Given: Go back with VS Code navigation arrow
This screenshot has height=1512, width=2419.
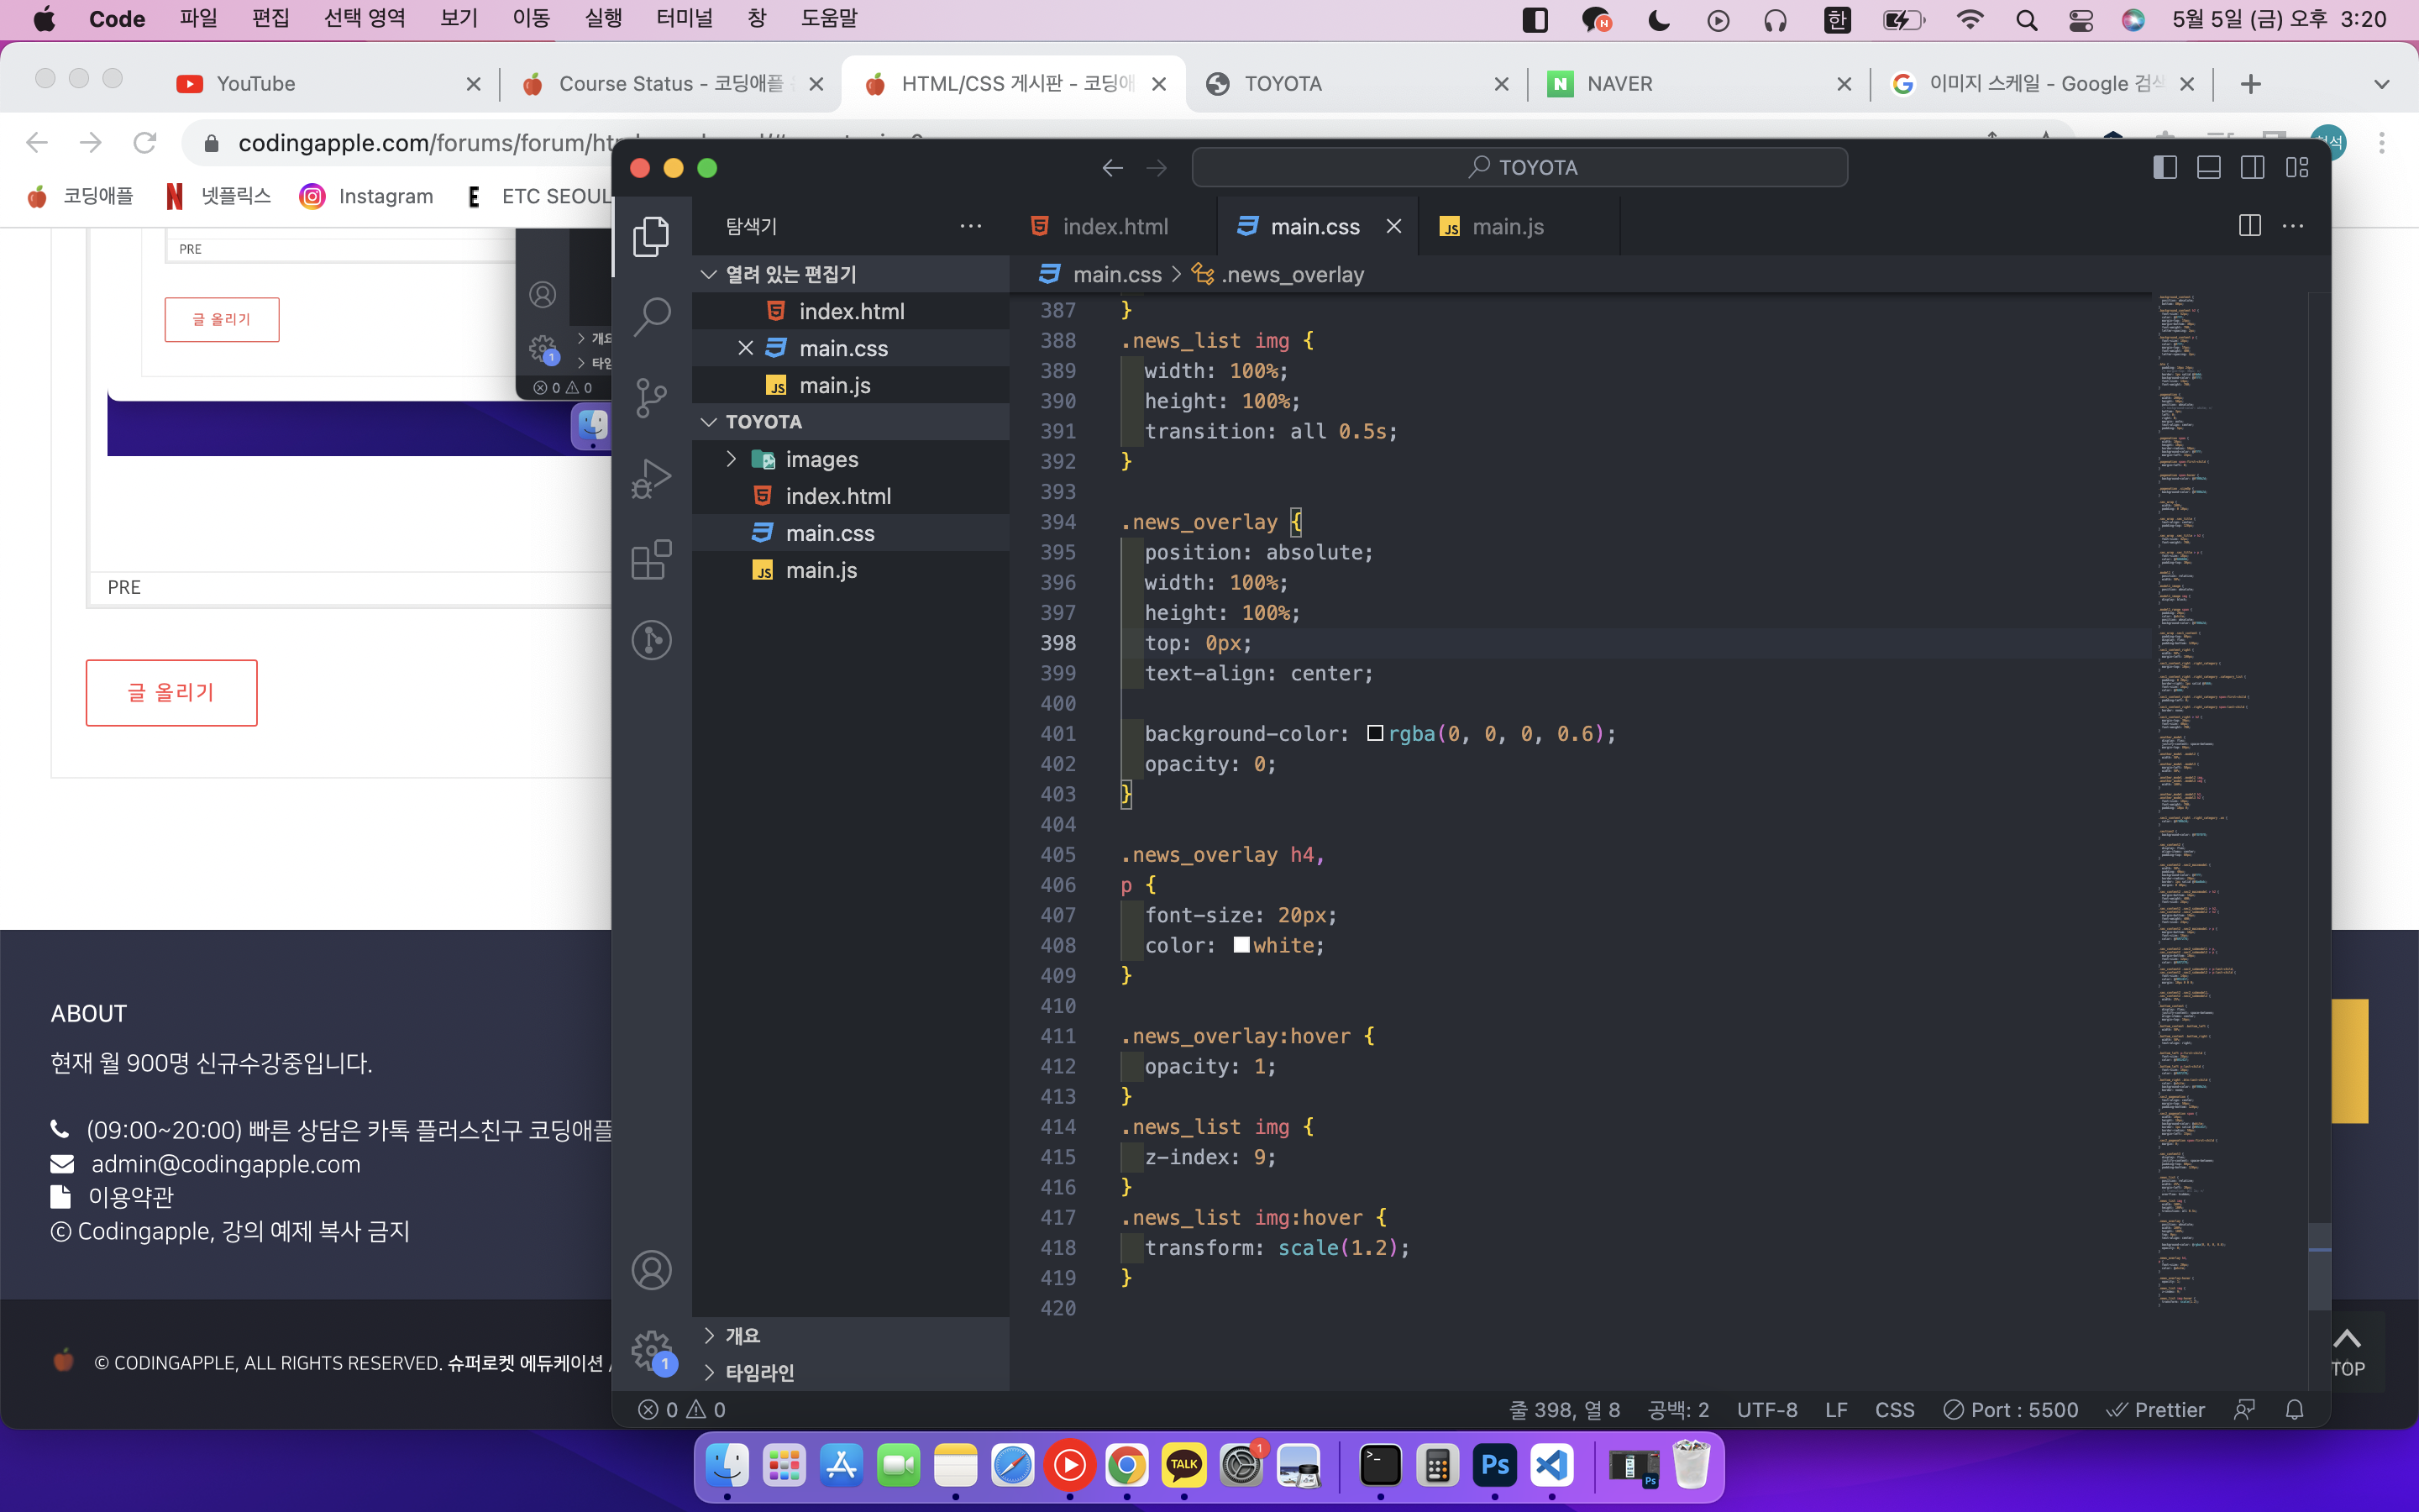Looking at the screenshot, I should pos(1113,168).
